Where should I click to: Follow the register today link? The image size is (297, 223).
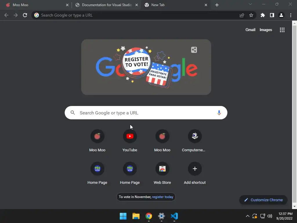click(162, 197)
